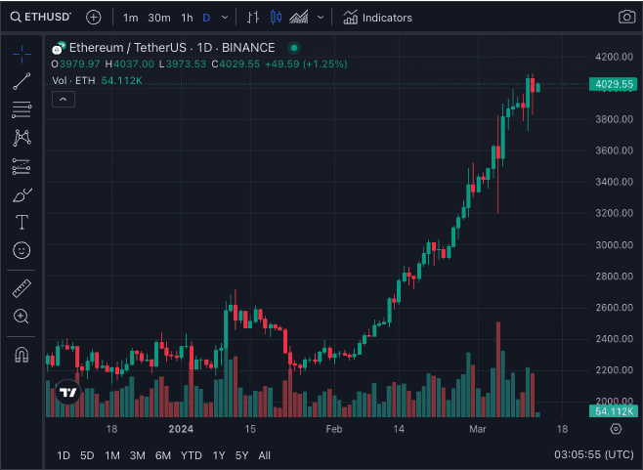Viewport: 643px width, 470px height.
Task: Click the 03:05:55 (UTC) timezone clock
Action: [x=594, y=454]
